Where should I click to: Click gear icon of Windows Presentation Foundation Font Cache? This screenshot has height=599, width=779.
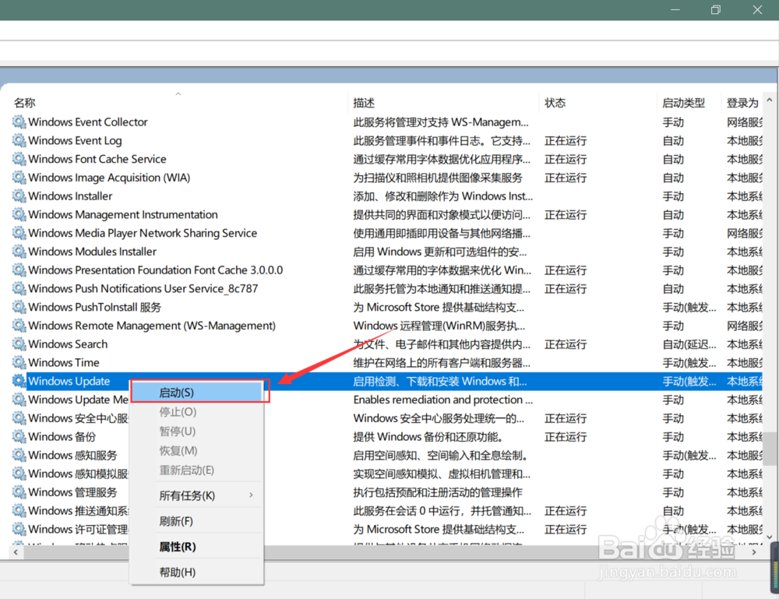pyautogui.click(x=19, y=270)
